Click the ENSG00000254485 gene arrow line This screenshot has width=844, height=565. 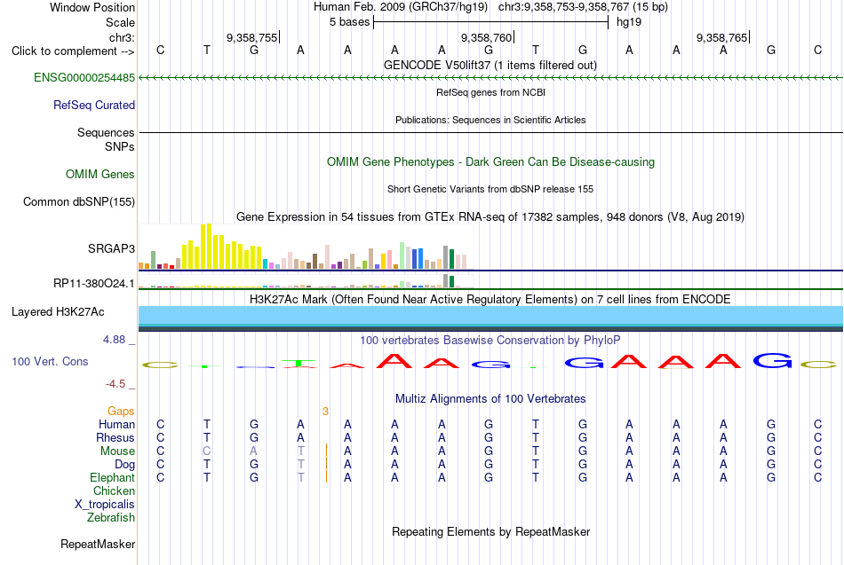tap(490, 78)
